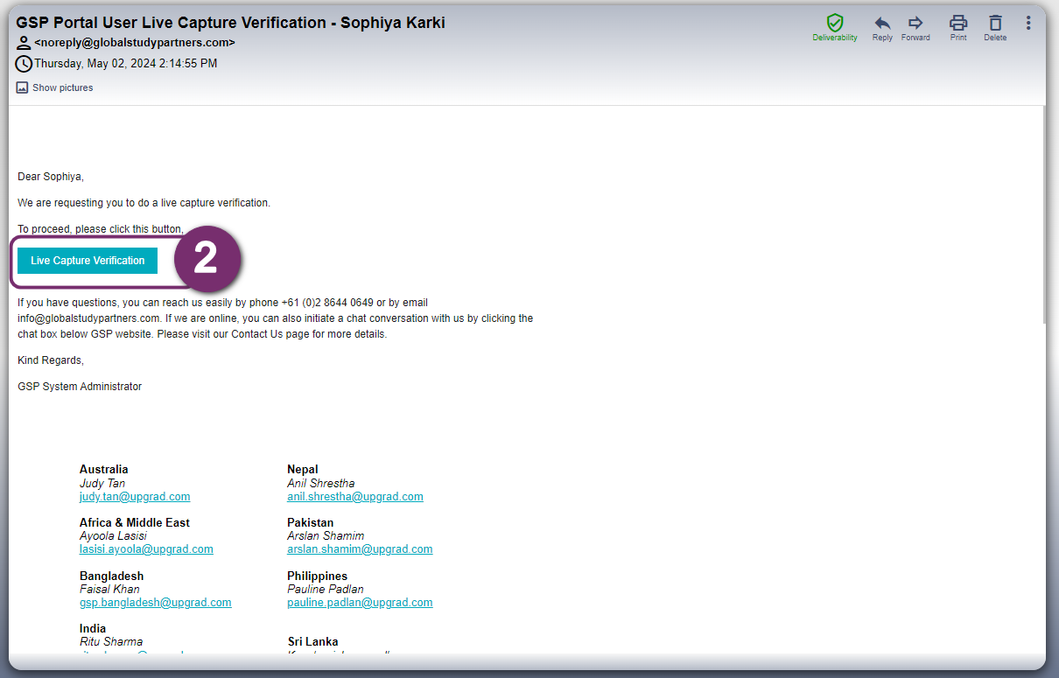Click the Deliverability shield icon
Viewport: 1059px width, 678px height.
834,23
